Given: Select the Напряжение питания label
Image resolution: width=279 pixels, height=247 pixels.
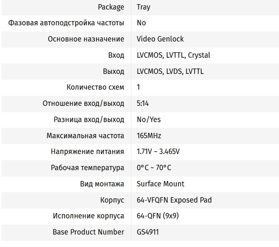Looking at the screenshot, I should (87, 152).
